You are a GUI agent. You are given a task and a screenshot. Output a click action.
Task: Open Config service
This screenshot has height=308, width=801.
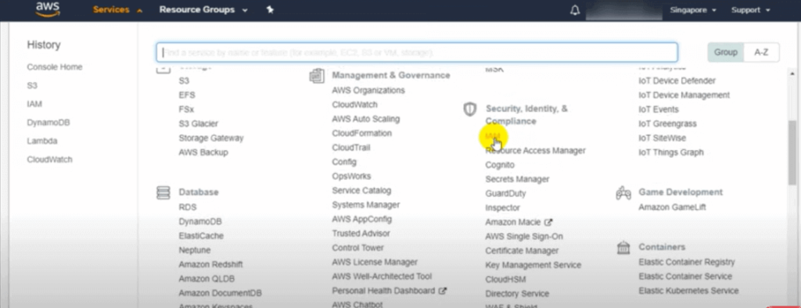(344, 162)
